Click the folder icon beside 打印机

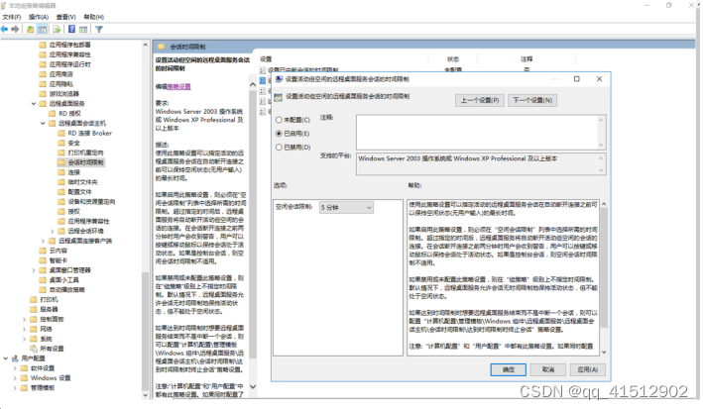coord(33,299)
